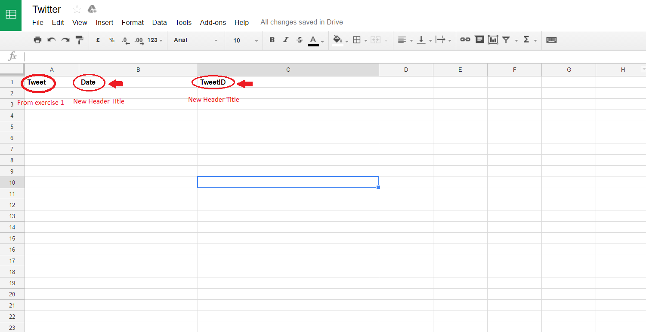Click the Insert link icon

(465, 40)
